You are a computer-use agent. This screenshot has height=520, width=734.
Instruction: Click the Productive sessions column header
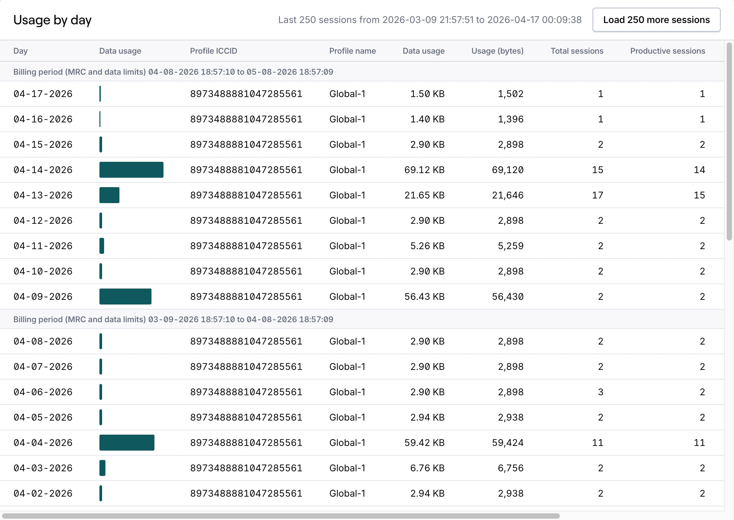point(668,51)
